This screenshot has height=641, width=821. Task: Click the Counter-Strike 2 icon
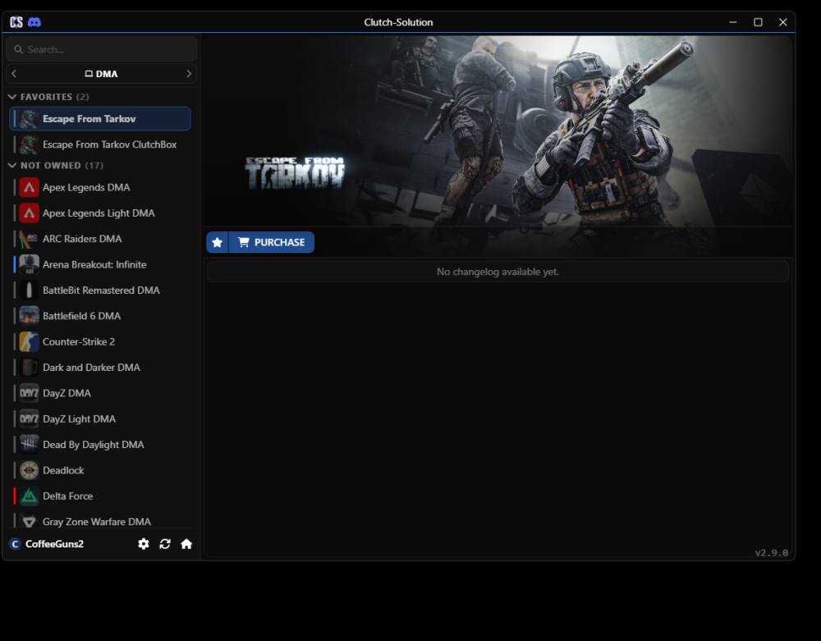30,341
